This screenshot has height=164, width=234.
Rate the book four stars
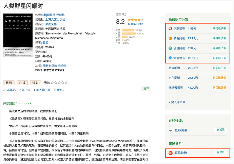pos(63,83)
